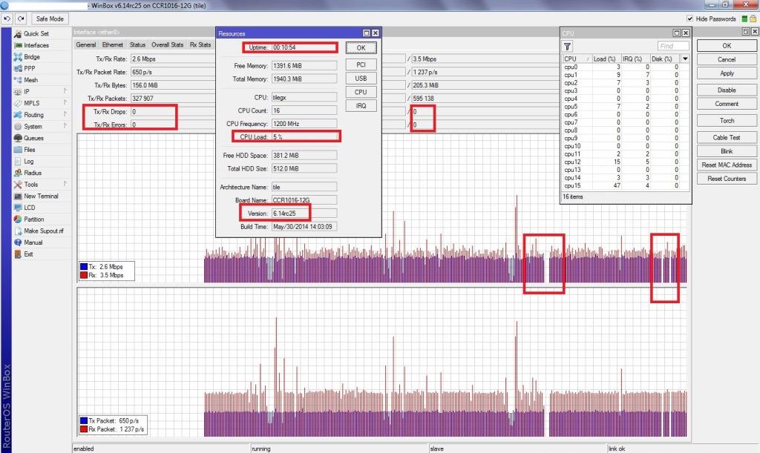Viewport: 760px width, 453px height.
Task: Toggle Hide Passwords checkbox
Action: [x=689, y=19]
